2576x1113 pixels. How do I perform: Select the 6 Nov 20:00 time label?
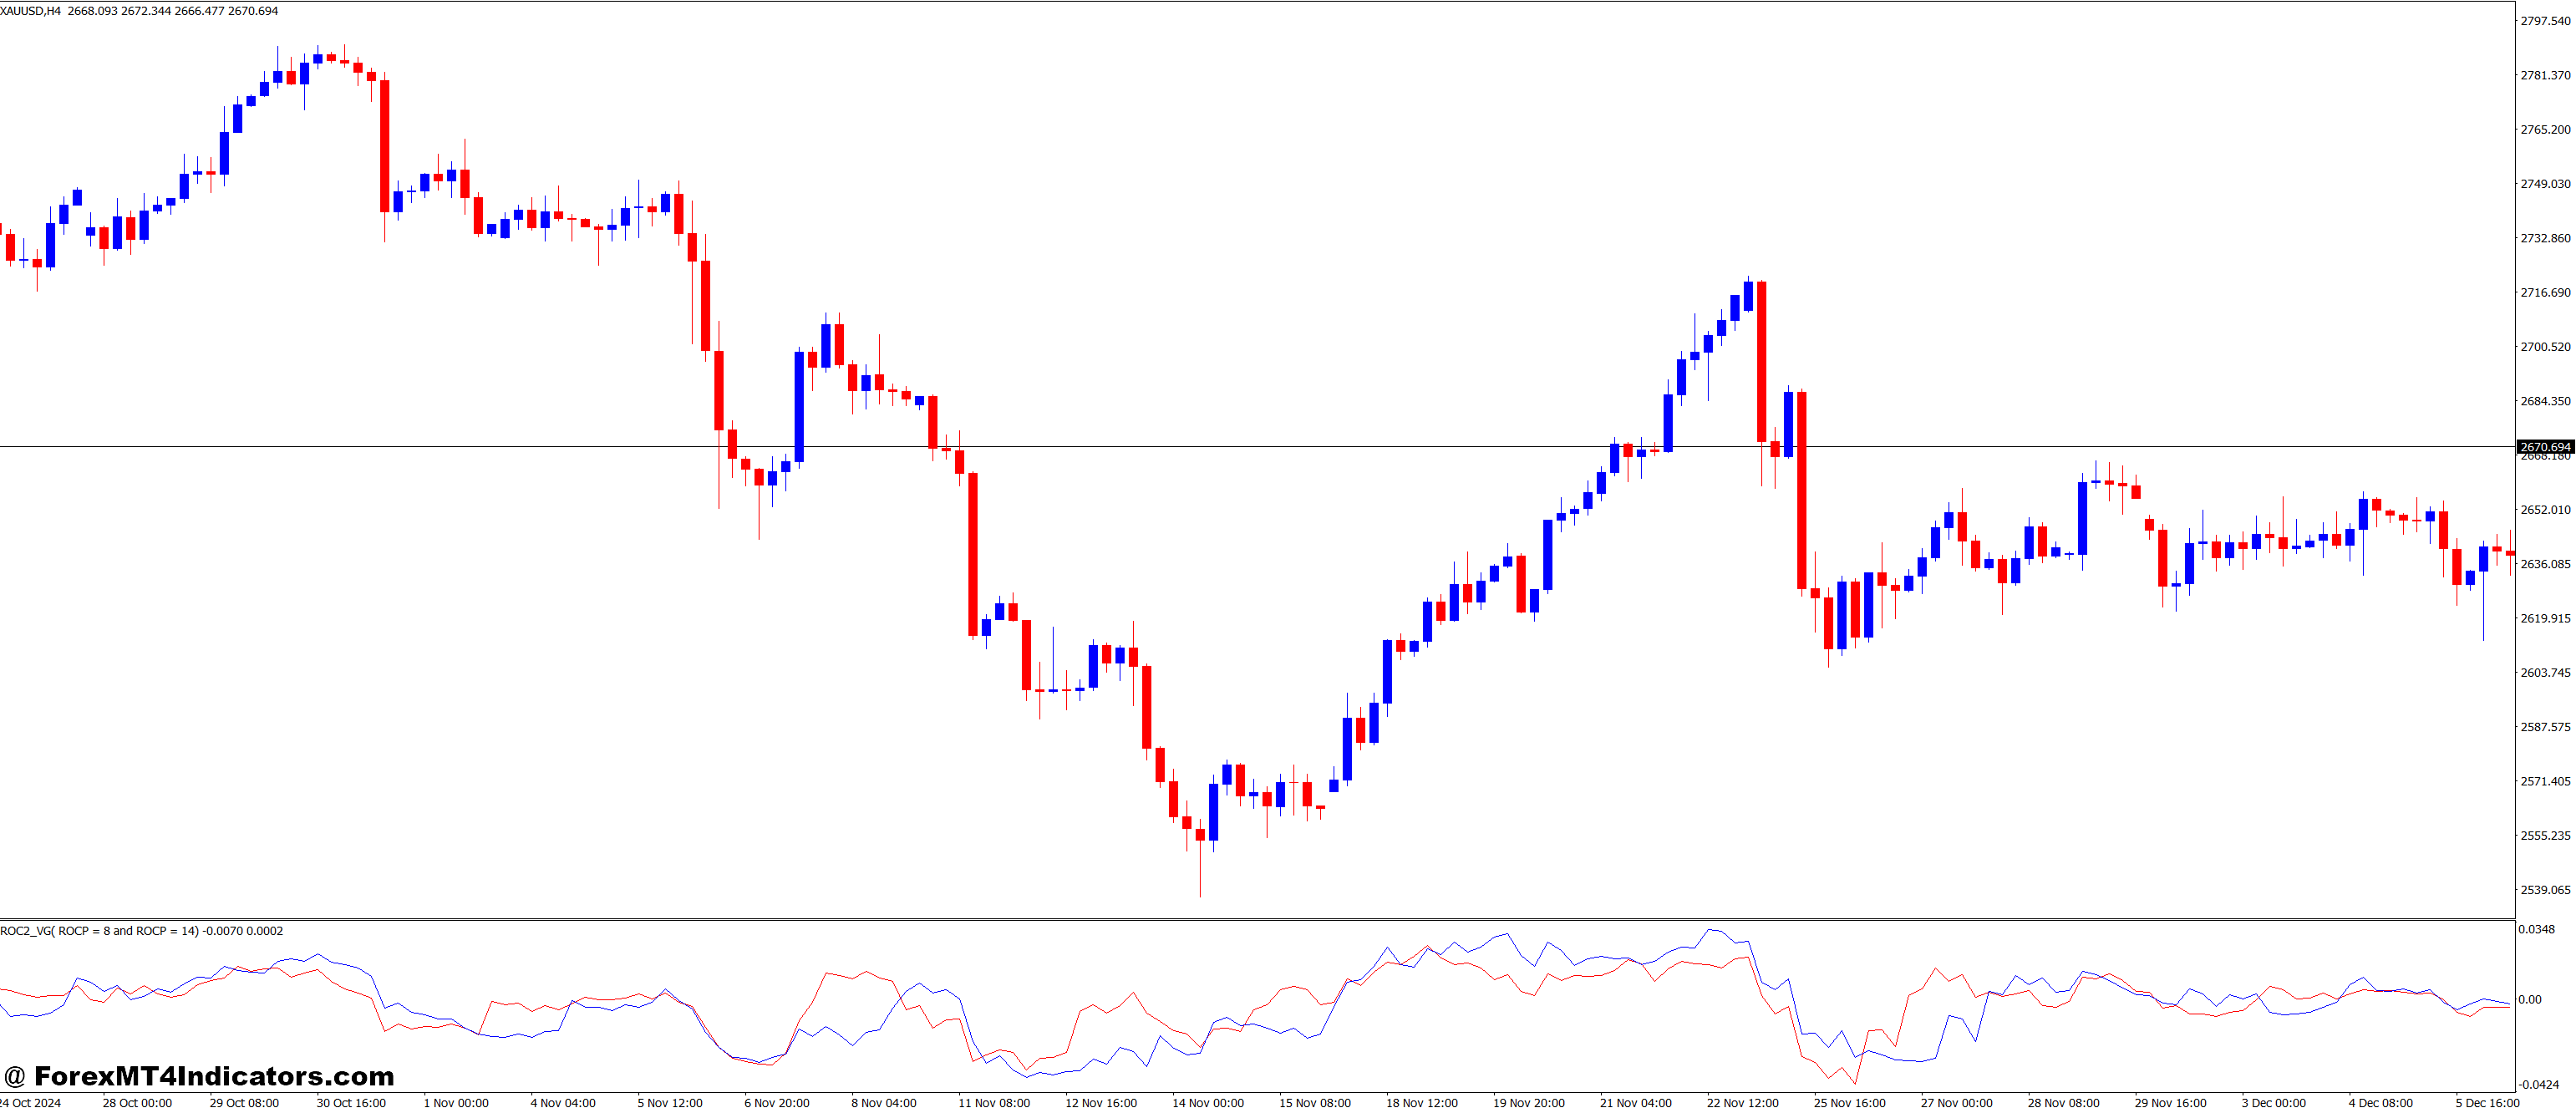777,1103
